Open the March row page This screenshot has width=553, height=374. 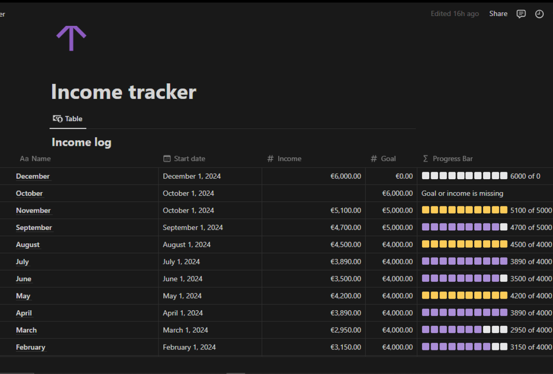(26, 330)
